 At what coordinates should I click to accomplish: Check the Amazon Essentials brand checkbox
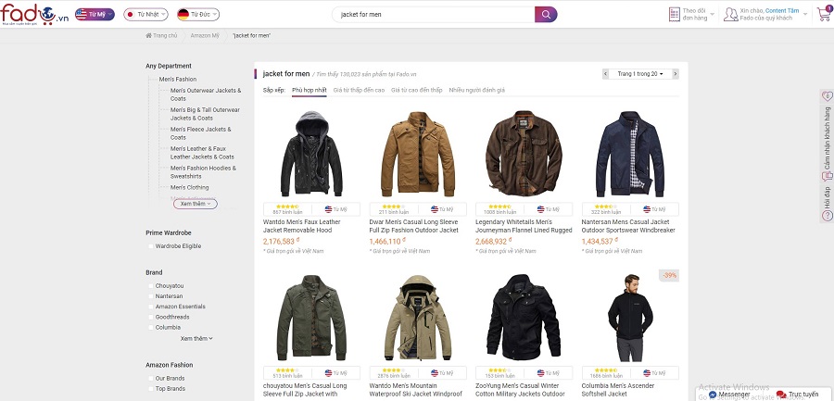[151, 307]
